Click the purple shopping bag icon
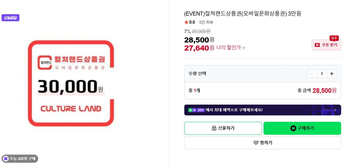Viewport: 346px width, 167px height. point(6,159)
